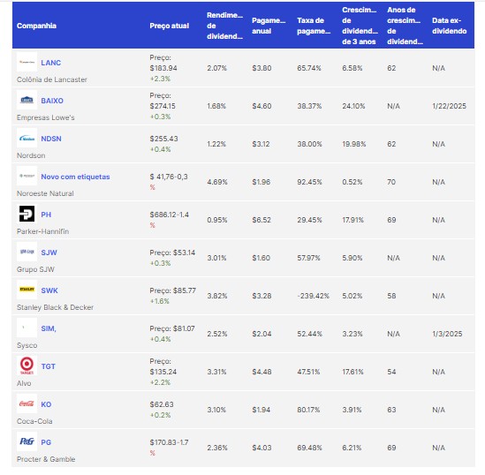This screenshot has height=475, width=485.
Task: Open the LANC ticker link
Action: pos(51,63)
